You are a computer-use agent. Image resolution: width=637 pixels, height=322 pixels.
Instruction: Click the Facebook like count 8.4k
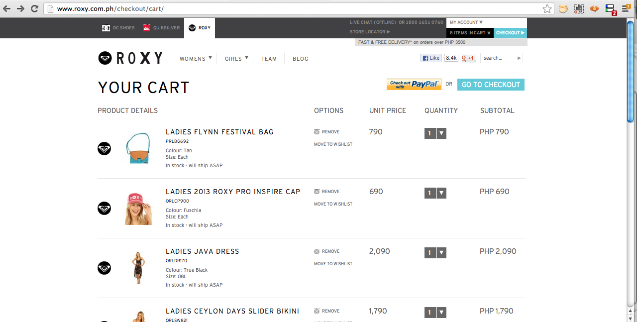tap(451, 58)
